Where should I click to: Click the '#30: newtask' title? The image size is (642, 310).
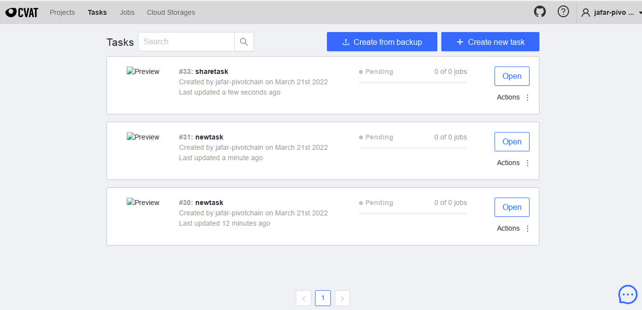201,203
